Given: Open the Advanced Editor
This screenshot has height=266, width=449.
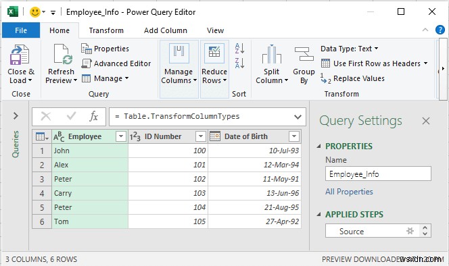Looking at the screenshot, I should [116, 63].
